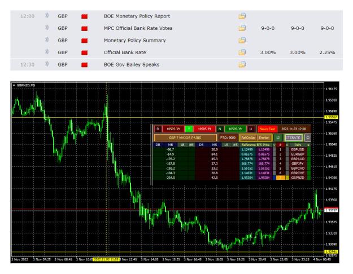Click the U button in the panel

coord(251,129)
